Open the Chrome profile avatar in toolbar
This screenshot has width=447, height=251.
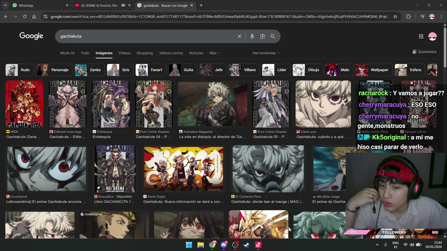(432, 16)
